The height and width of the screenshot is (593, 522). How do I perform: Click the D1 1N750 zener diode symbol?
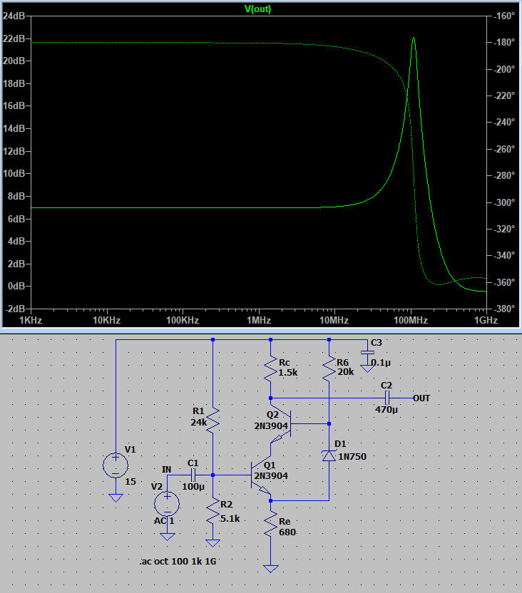click(329, 455)
